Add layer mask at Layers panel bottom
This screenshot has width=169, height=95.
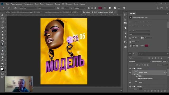pyautogui.click(x=152, y=91)
